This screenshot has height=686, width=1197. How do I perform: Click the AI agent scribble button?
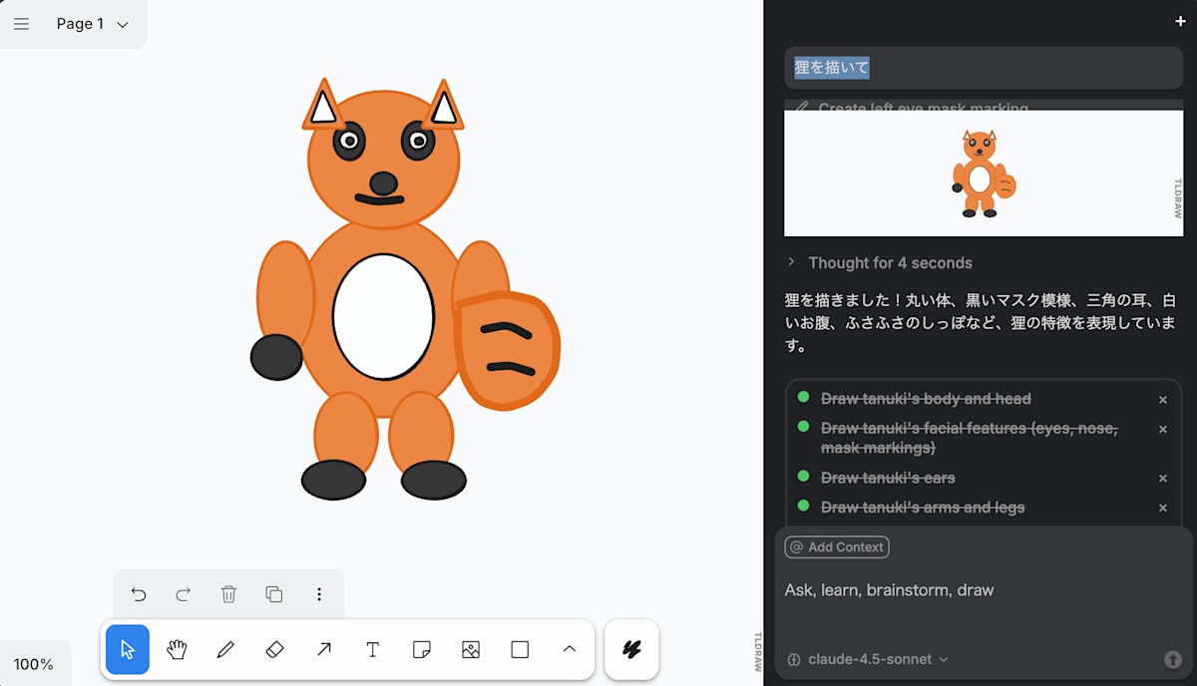point(631,649)
